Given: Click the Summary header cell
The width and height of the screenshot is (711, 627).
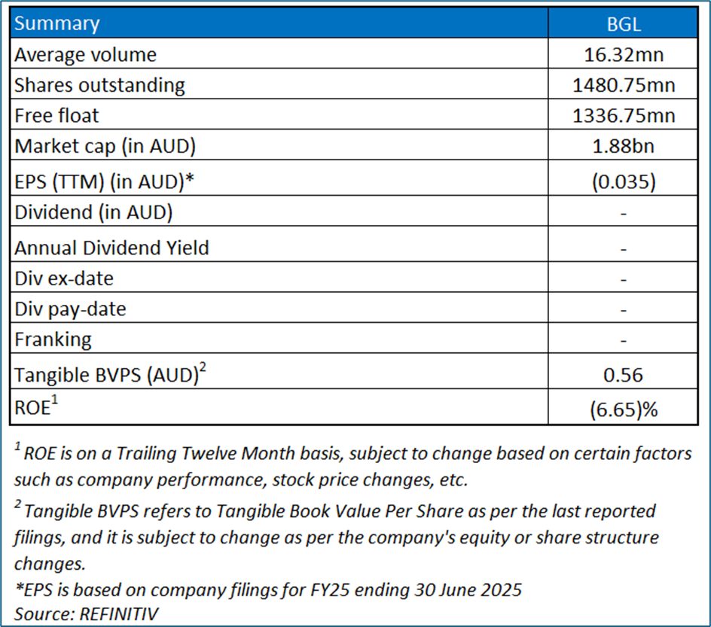Looking at the screenshot, I should 57,23.
